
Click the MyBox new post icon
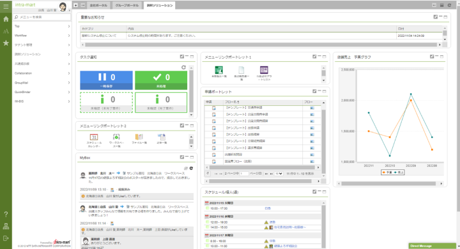click(x=186, y=168)
